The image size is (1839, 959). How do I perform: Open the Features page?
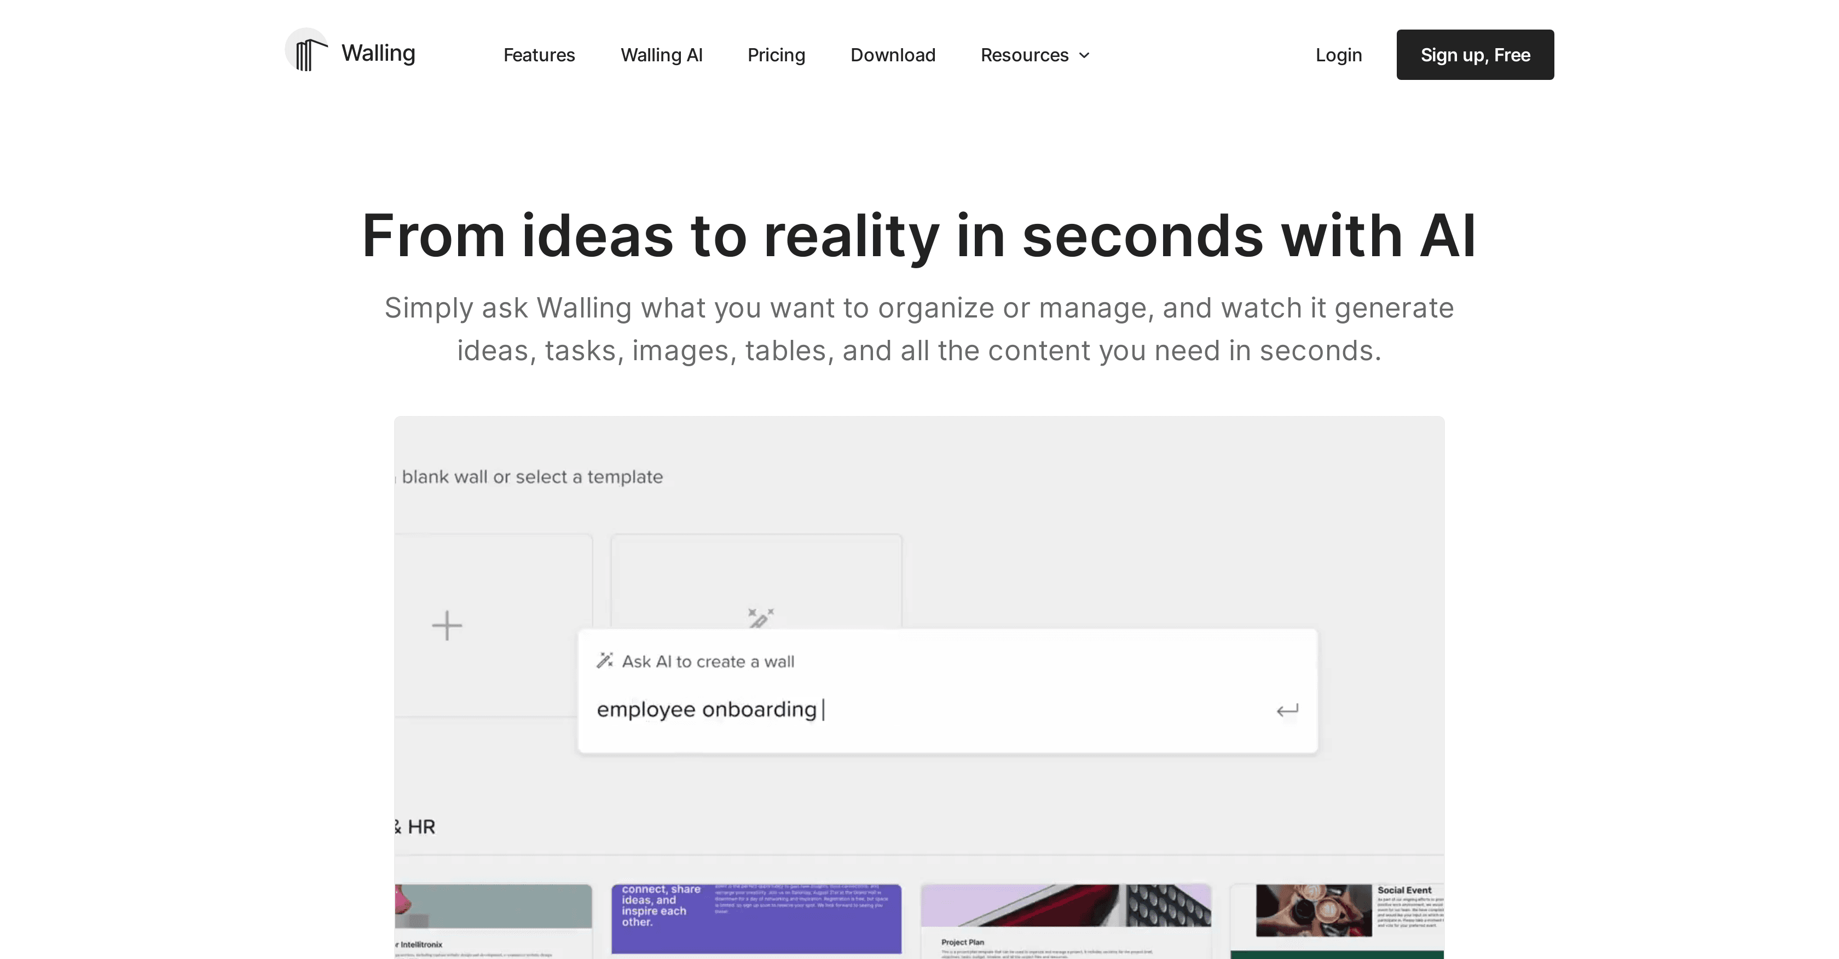(x=539, y=55)
